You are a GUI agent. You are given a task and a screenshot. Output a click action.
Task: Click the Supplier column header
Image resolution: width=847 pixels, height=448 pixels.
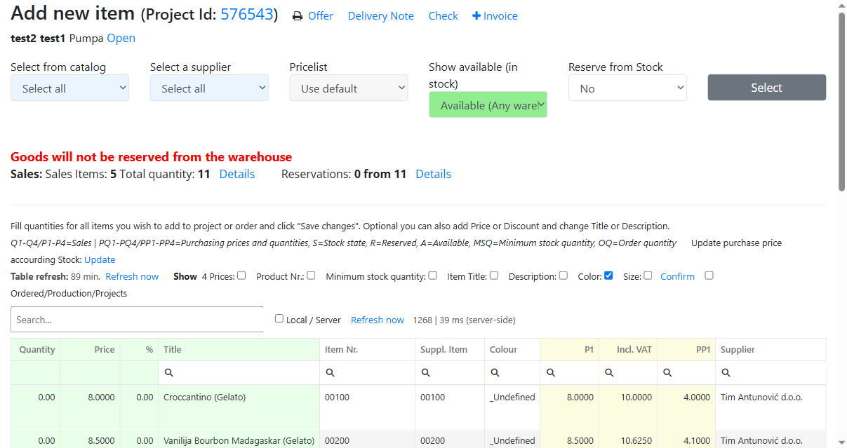coord(771,349)
